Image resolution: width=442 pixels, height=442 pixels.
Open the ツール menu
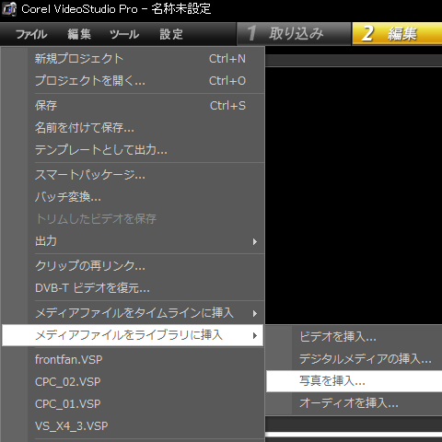pyautogui.click(x=124, y=34)
